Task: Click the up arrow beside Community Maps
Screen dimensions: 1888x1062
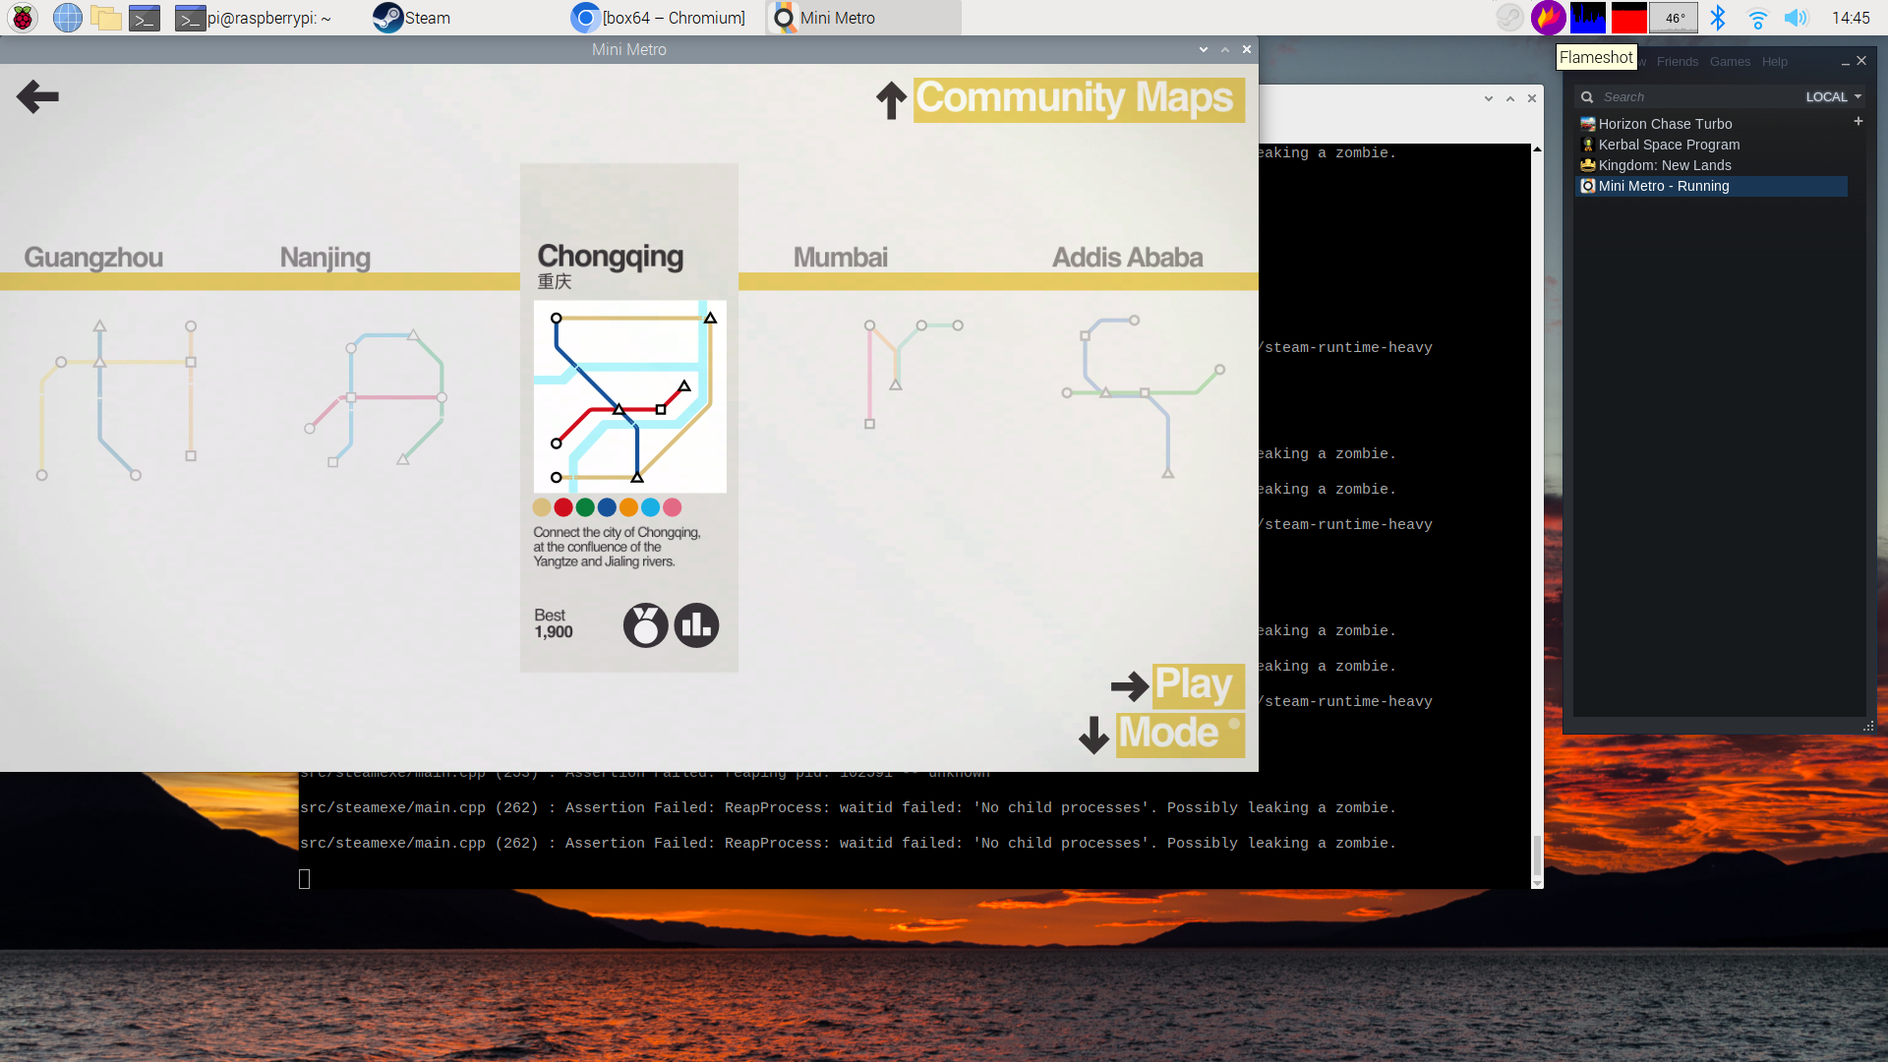Action: click(891, 100)
